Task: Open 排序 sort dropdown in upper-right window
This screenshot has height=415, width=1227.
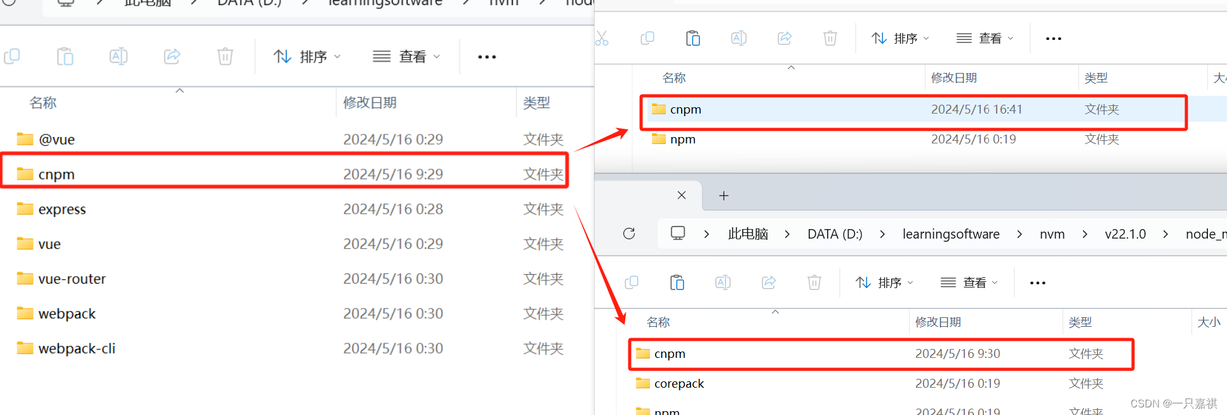Action: pos(900,38)
